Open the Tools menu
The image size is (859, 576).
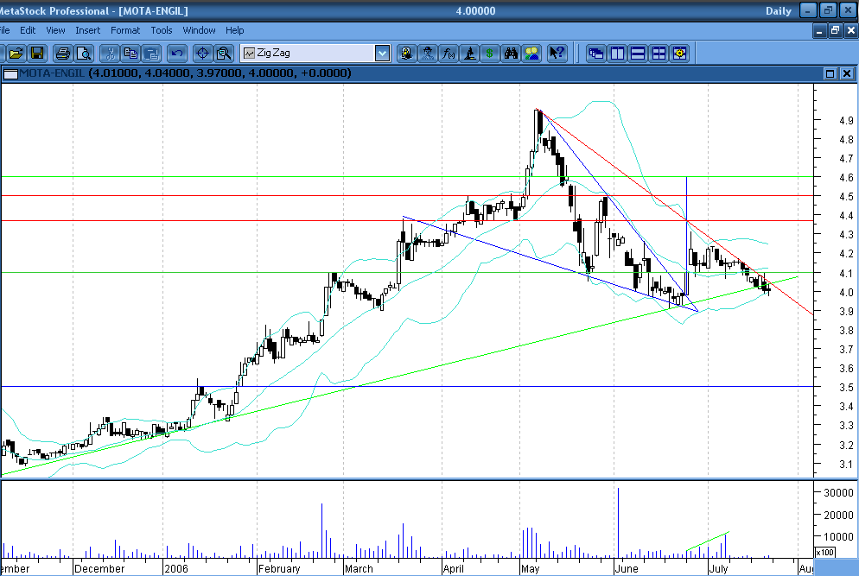(161, 31)
